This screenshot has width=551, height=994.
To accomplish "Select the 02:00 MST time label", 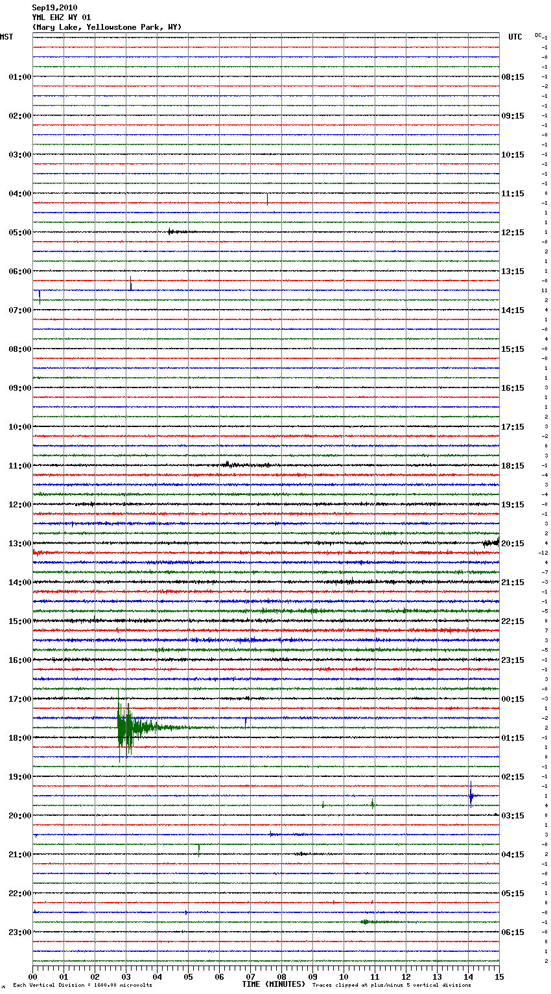I will pyautogui.click(x=19, y=116).
